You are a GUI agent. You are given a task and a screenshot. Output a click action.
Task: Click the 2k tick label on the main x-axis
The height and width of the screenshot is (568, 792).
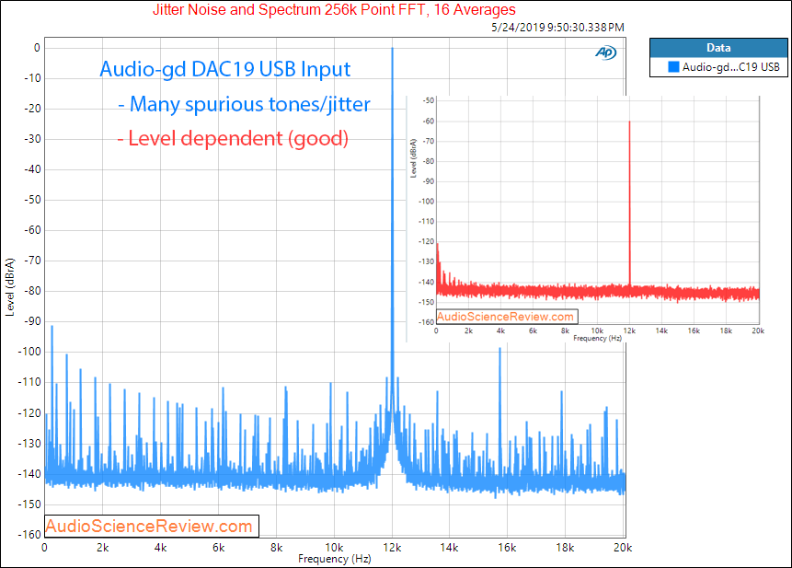point(102,548)
